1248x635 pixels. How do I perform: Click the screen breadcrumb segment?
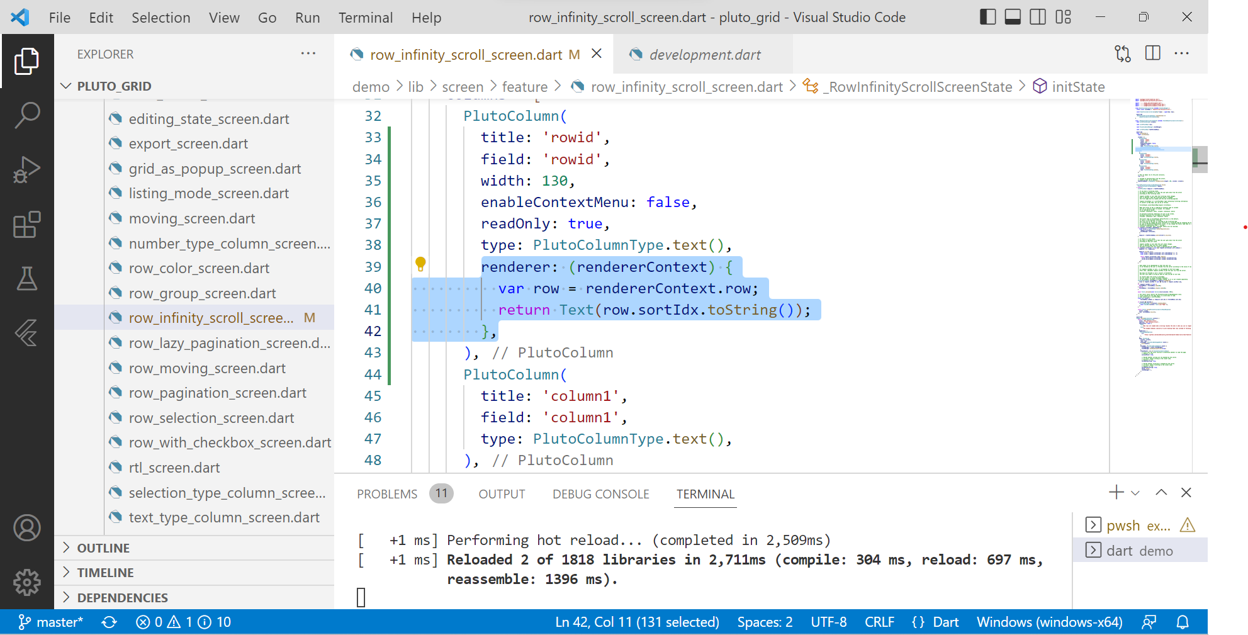click(x=463, y=87)
